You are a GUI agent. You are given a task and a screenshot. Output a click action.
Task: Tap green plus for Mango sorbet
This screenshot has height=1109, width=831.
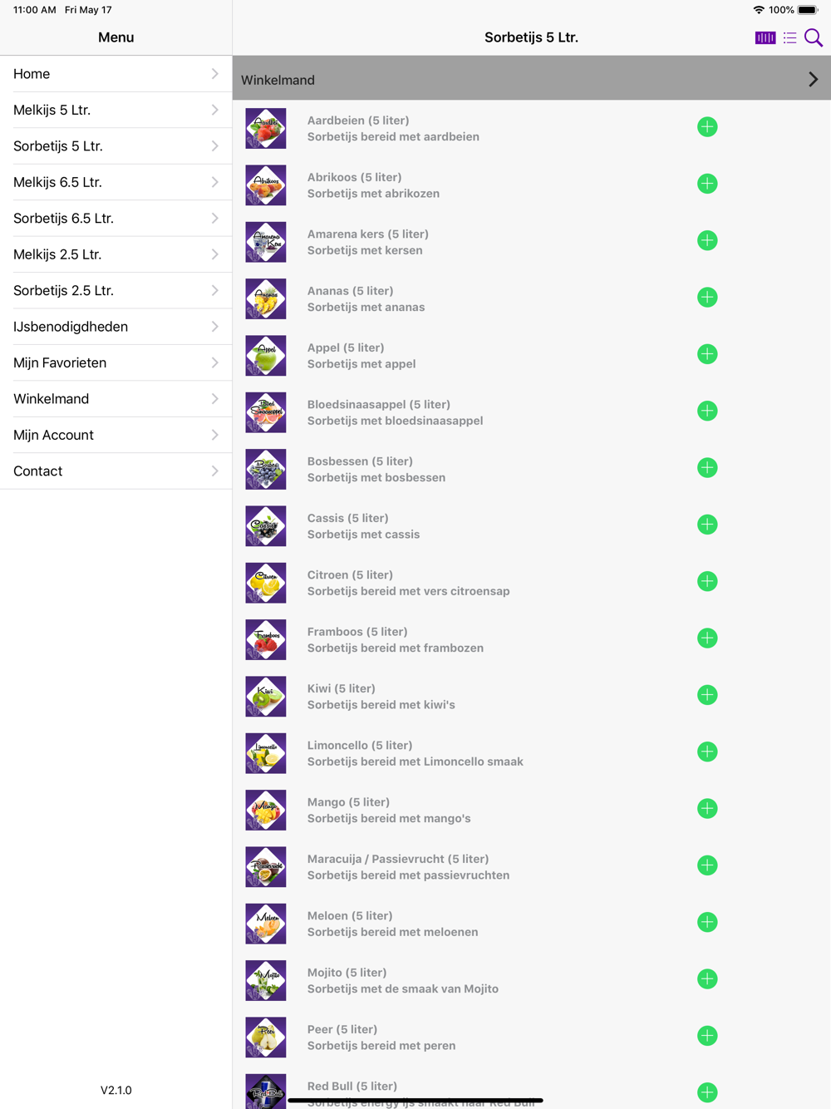707,809
